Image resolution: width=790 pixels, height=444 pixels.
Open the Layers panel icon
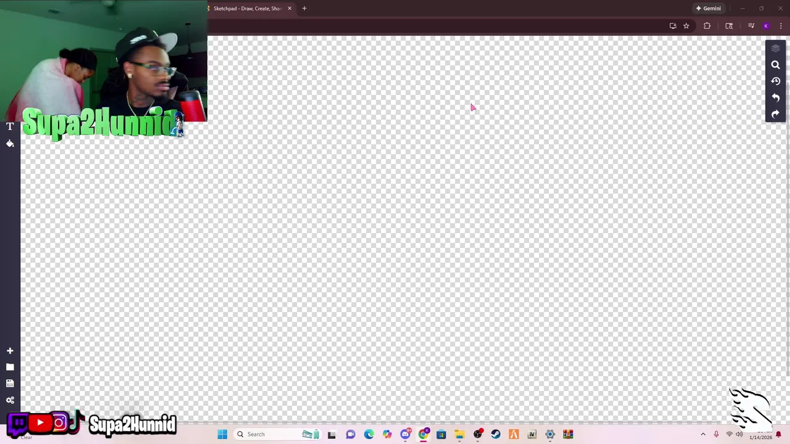coord(776,48)
